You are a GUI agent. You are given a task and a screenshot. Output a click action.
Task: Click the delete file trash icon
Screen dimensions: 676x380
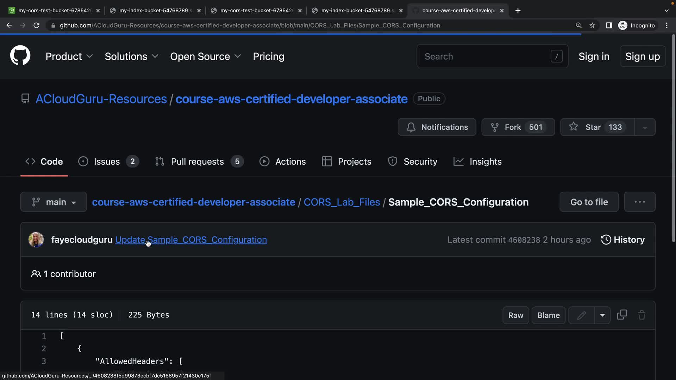[641, 315]
